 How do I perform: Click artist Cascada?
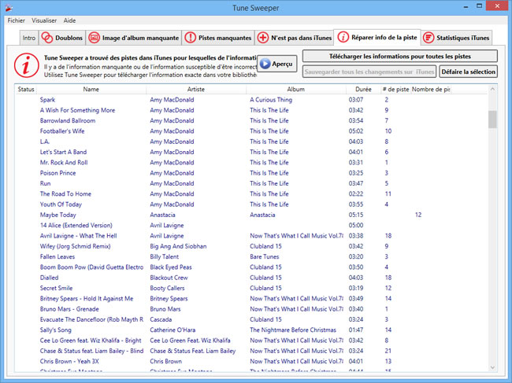click(x=161, y=319)
